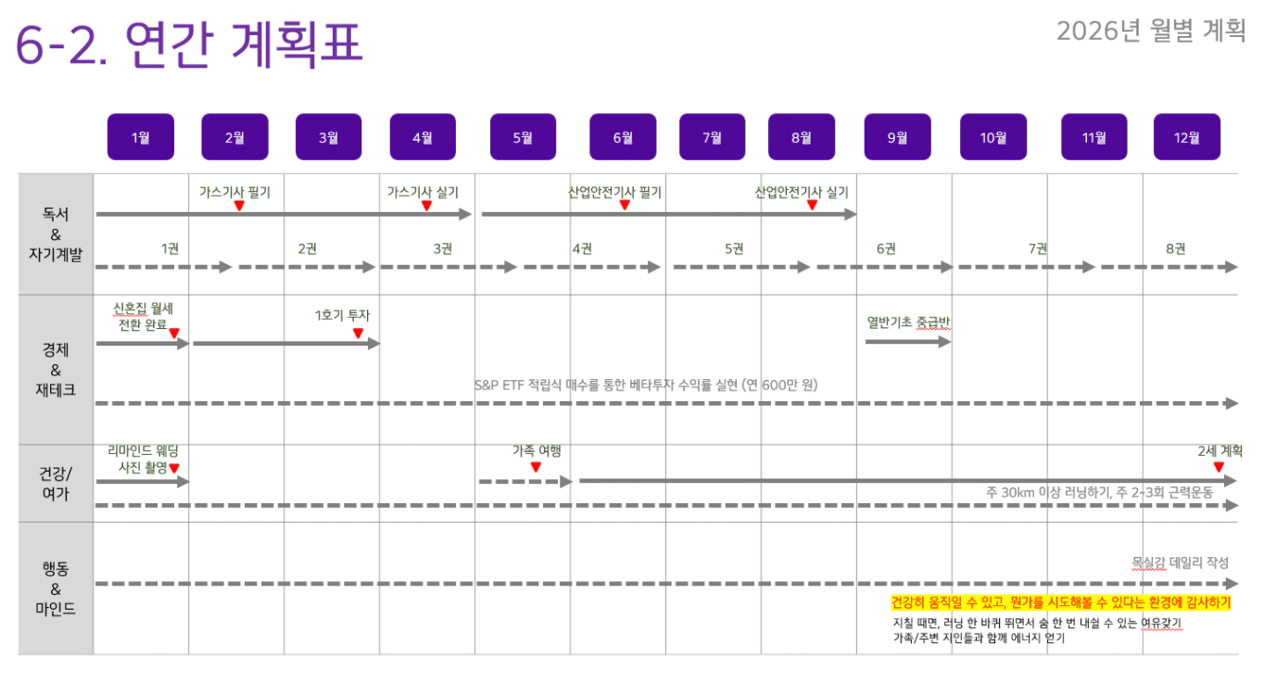This screenshot has height=695, width=1277.
Task: Click the 11월 month box
Action: [x=1094, y=137]
